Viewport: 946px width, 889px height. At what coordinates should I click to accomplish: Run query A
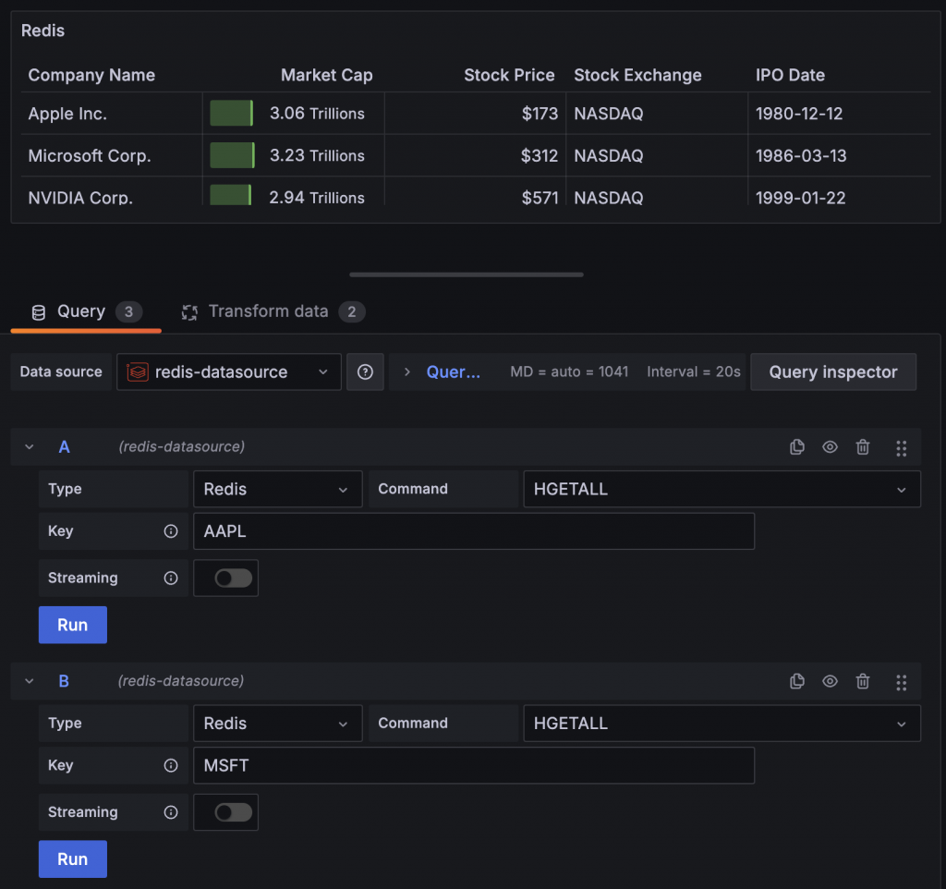click(x=73, y=625)
